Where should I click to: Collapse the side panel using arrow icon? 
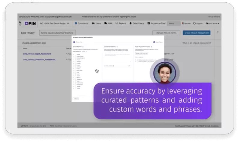tap(218, 32)
